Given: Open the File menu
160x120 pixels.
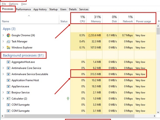Looking at the screenshot, I should point(4,4).
